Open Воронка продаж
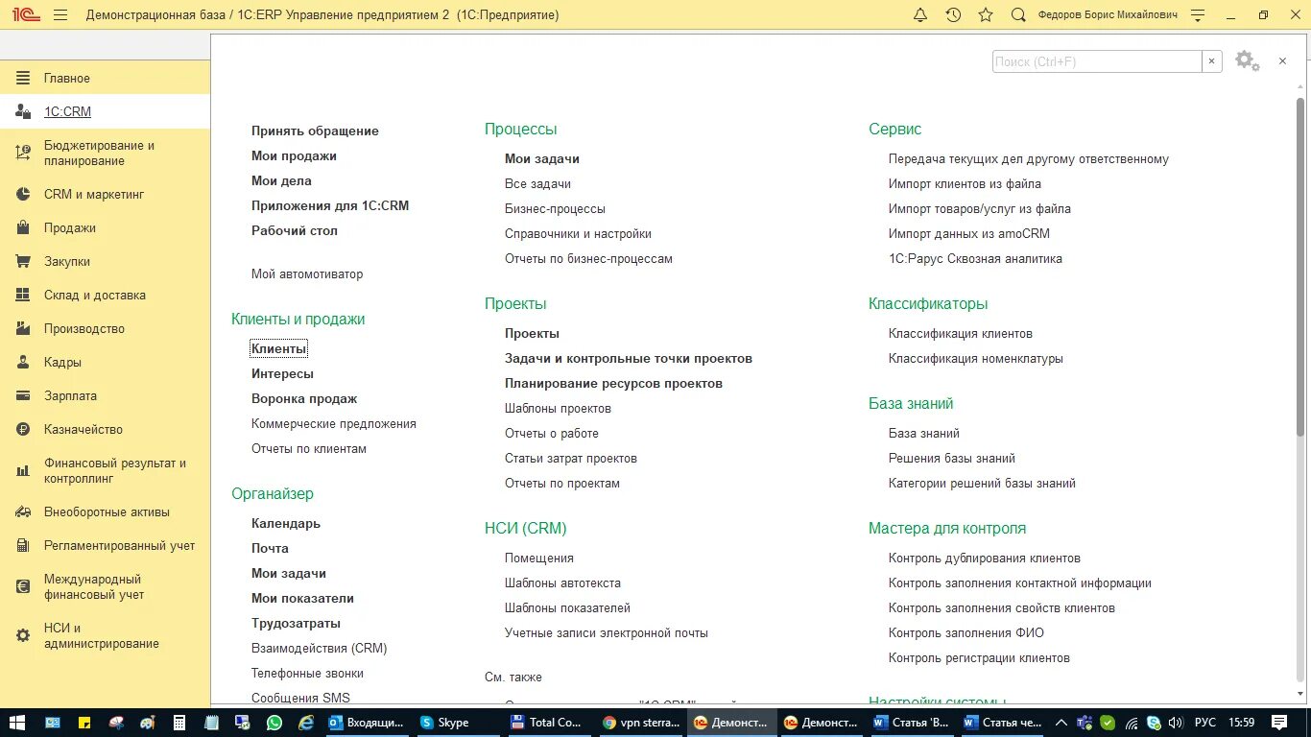 click(x=304, y=398)
